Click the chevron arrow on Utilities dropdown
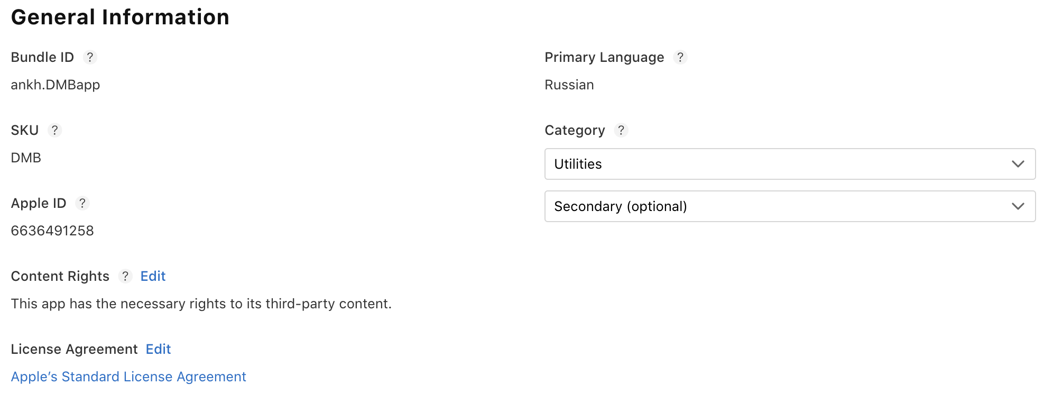This screenshot has height=403, width=1053. [x=1018, y=164]
